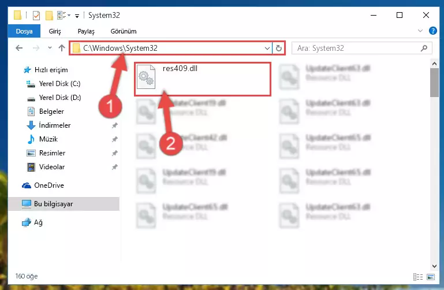Click the pin icon beside İndirmeler

[114, 125]
